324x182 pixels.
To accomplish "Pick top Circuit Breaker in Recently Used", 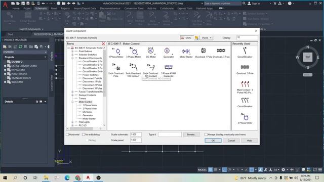I will click(245, 53).
